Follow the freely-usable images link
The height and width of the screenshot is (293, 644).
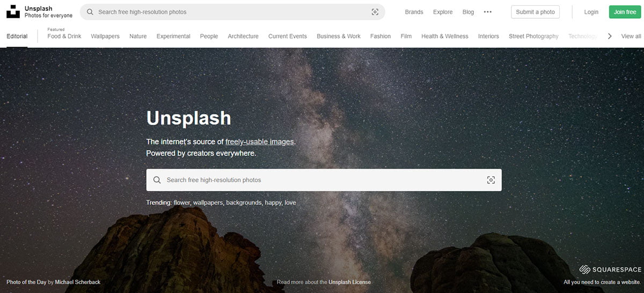click(x=260, y=142)
